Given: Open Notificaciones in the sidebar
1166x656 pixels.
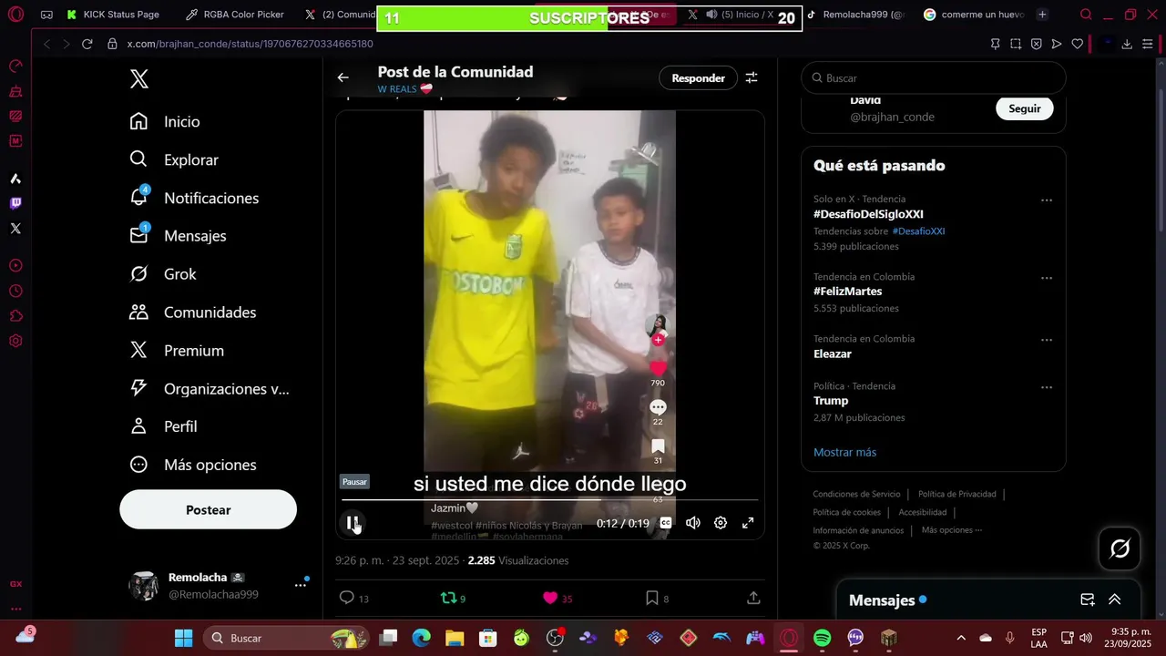Looking at the screenshot, I should coord(194,198).
